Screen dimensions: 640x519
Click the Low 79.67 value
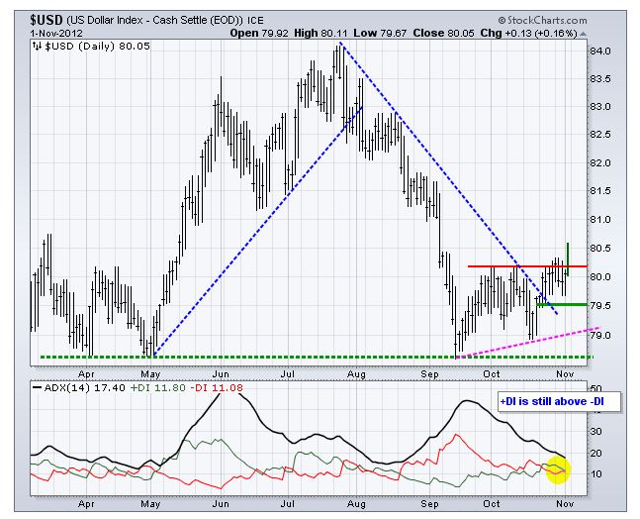(x=380, y=33)
